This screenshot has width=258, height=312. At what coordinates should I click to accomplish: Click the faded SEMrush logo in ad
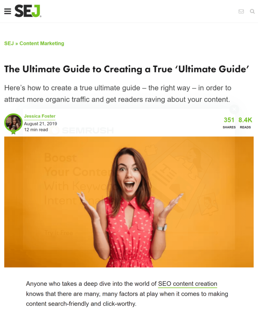tap(82, 130)
